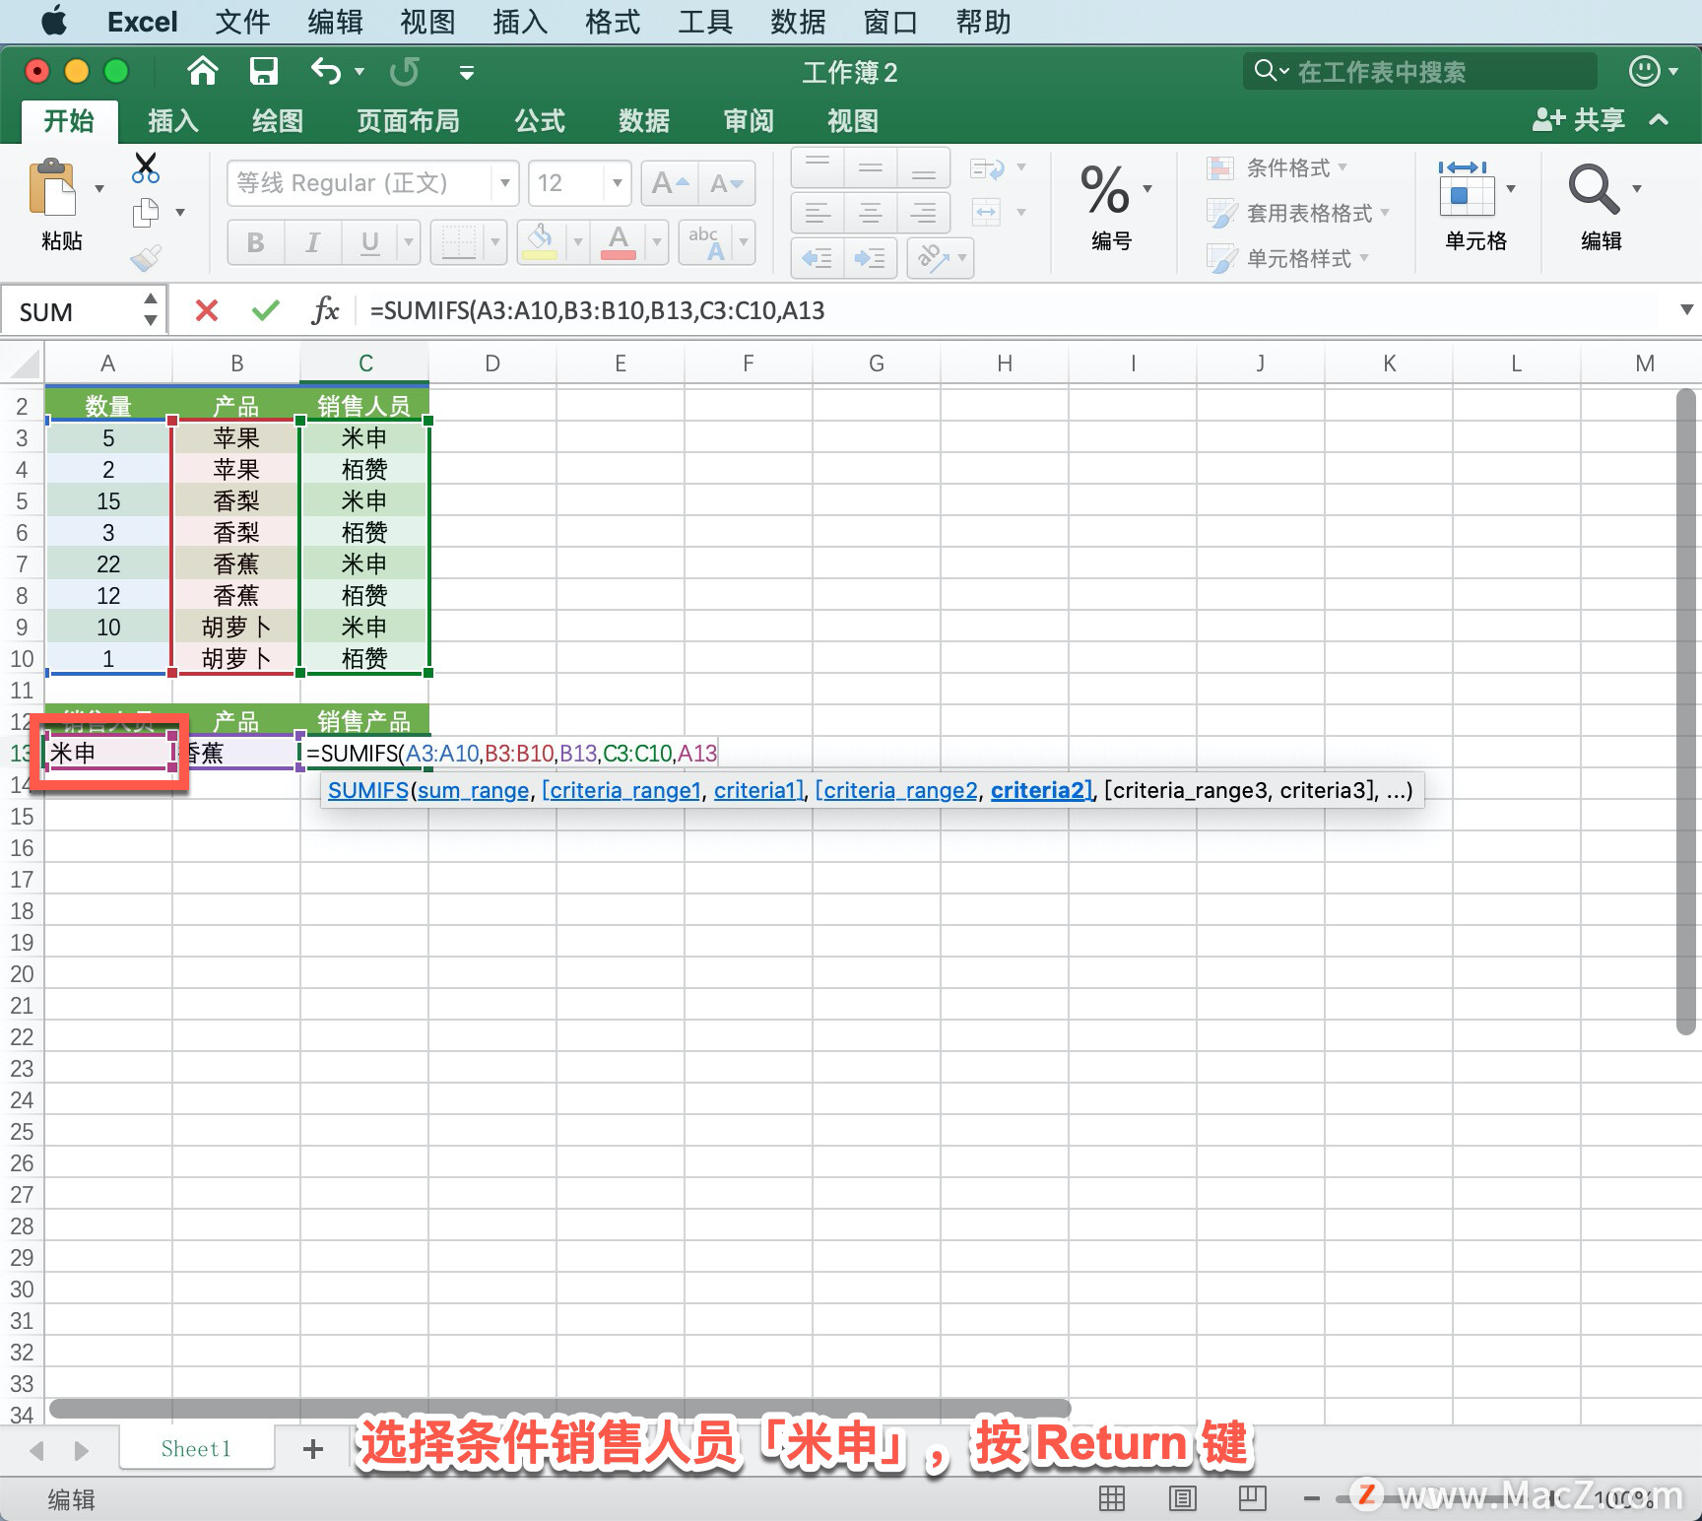This screenshot has width=1702, height=1521.
Task: Click the phonetic abc guide icon
Action: tap(707, 242)
